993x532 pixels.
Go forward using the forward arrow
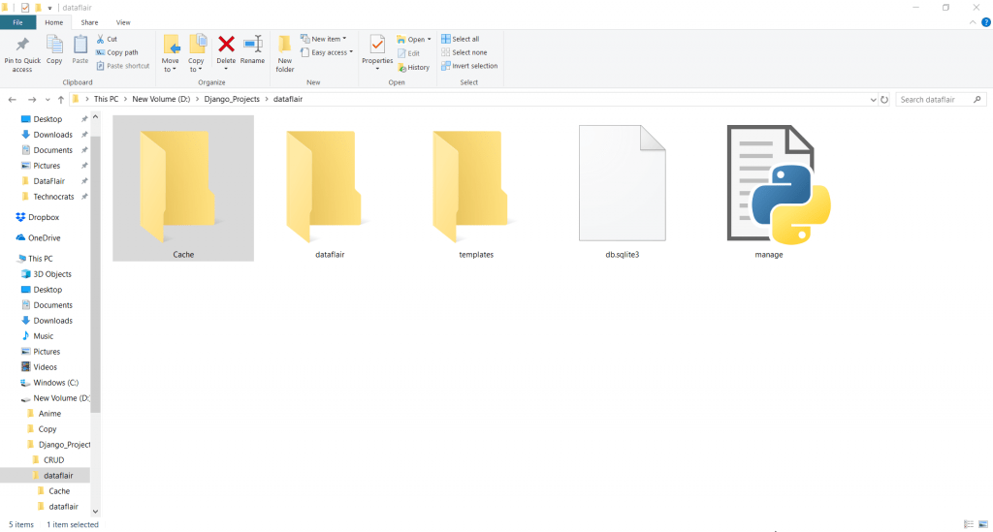[32, 99]
